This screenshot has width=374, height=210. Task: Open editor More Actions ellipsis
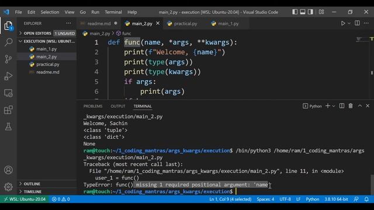pos(366,23)
